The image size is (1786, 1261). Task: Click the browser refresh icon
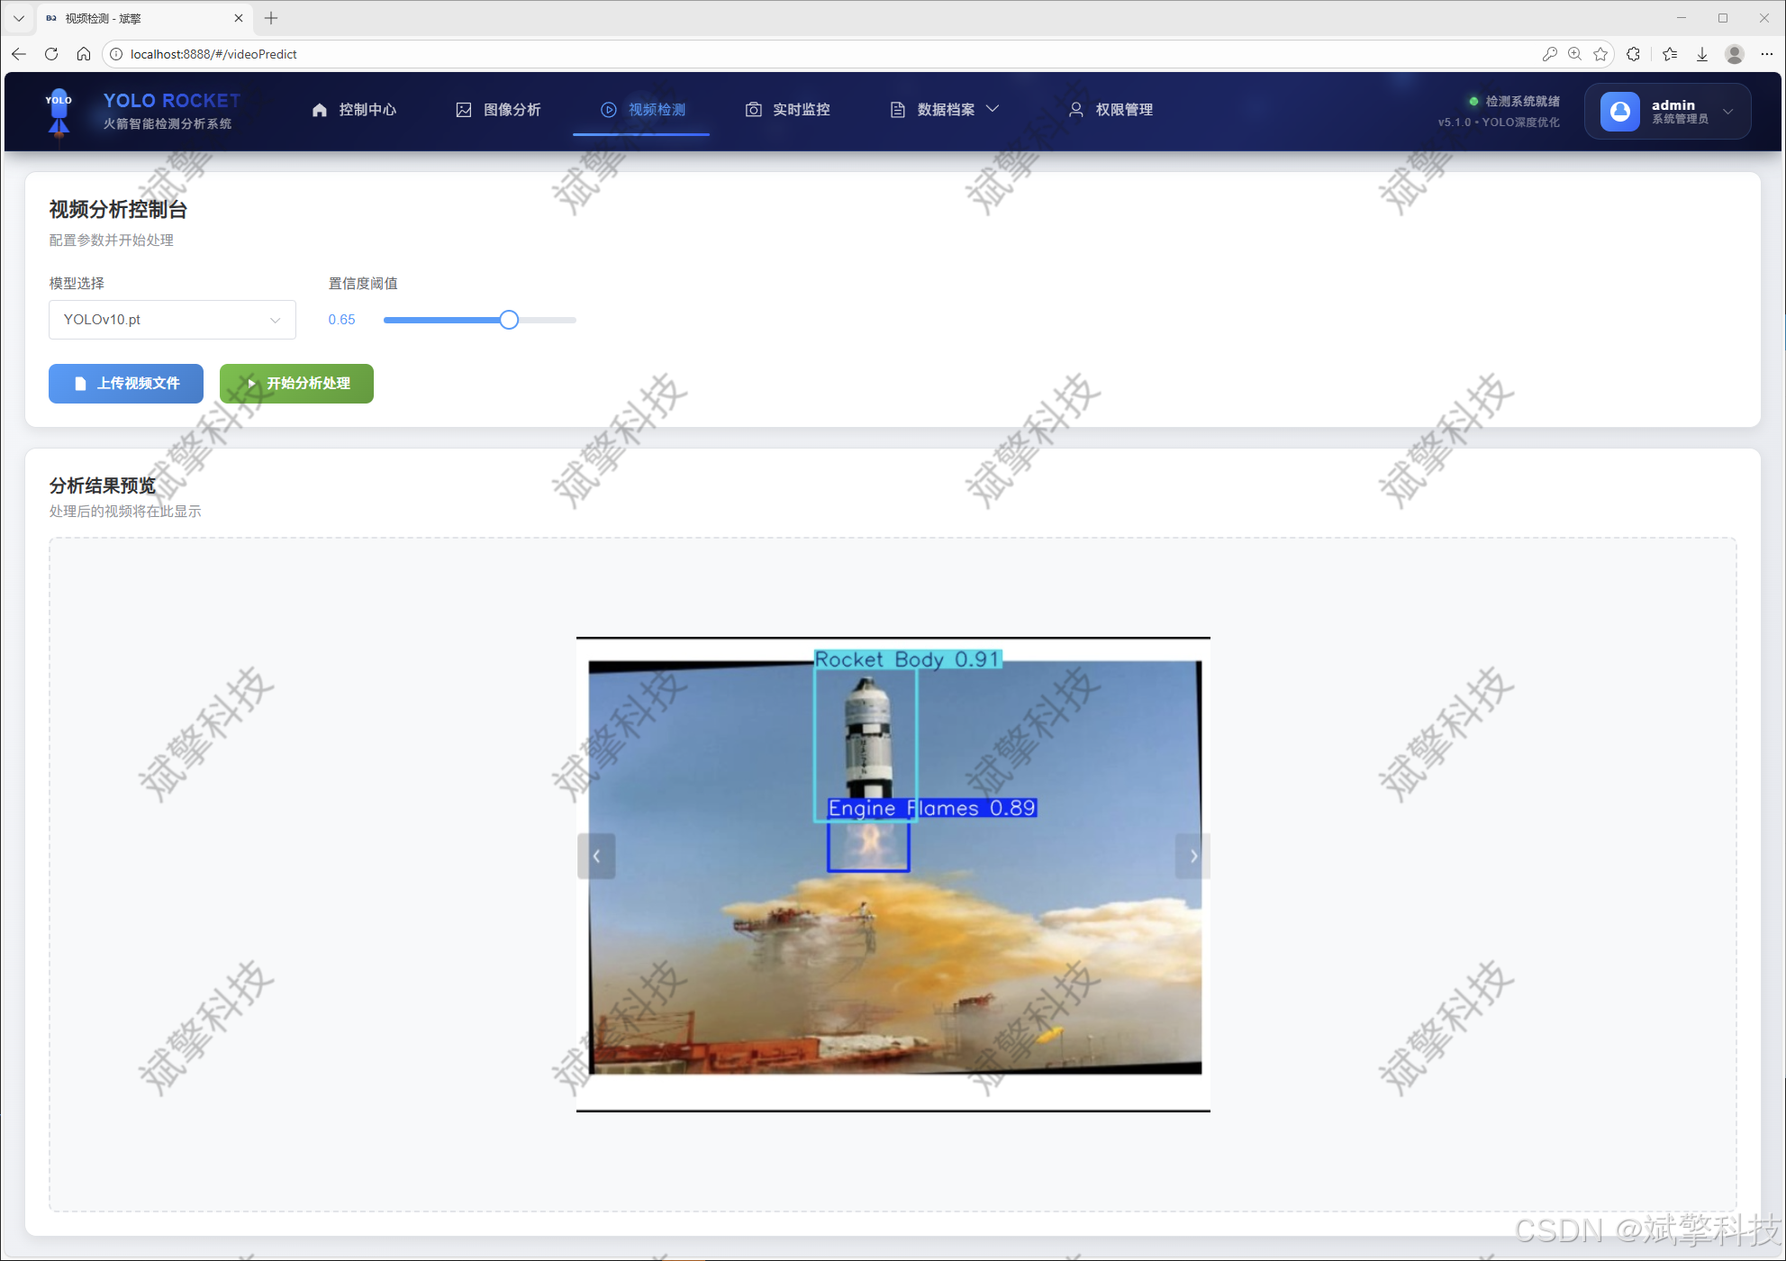tap(51, 54)
